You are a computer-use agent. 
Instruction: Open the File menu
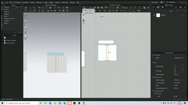(6, 2)
